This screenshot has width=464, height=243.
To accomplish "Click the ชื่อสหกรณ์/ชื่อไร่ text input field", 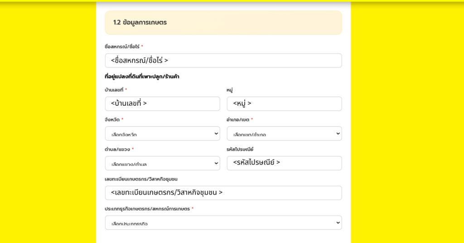I will pyautogui.click(x=223, y=61).
